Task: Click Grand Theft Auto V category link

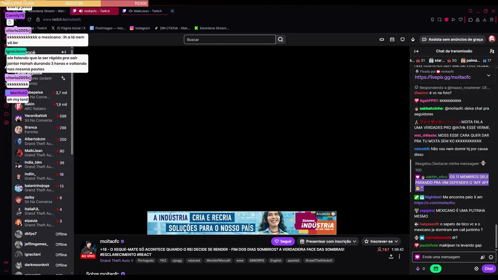Action: 117,261
